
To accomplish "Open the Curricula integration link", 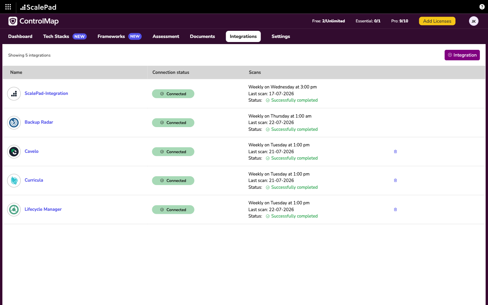I will (x=34, y=180).
